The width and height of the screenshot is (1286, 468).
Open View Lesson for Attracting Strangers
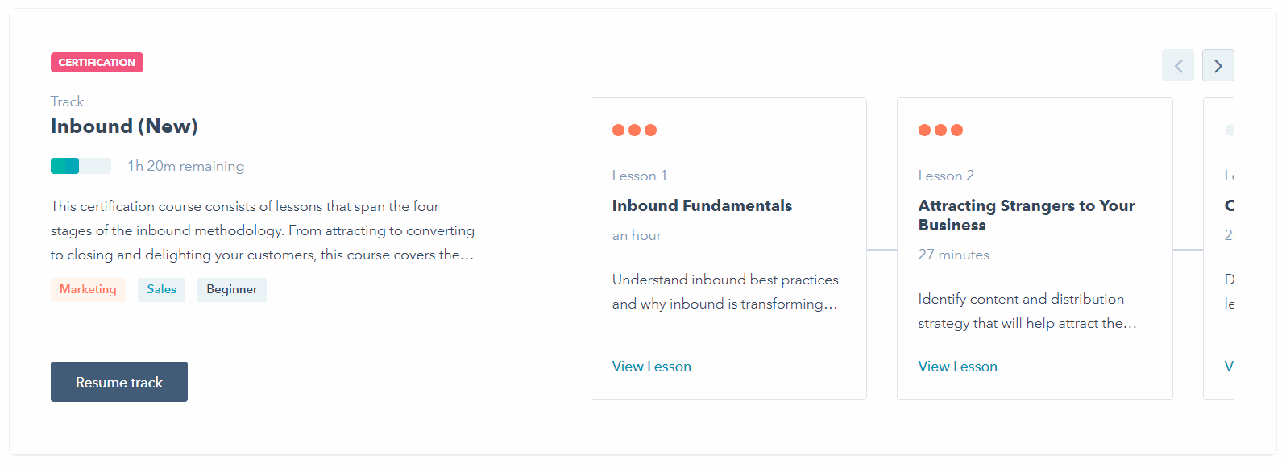[957, 367]
